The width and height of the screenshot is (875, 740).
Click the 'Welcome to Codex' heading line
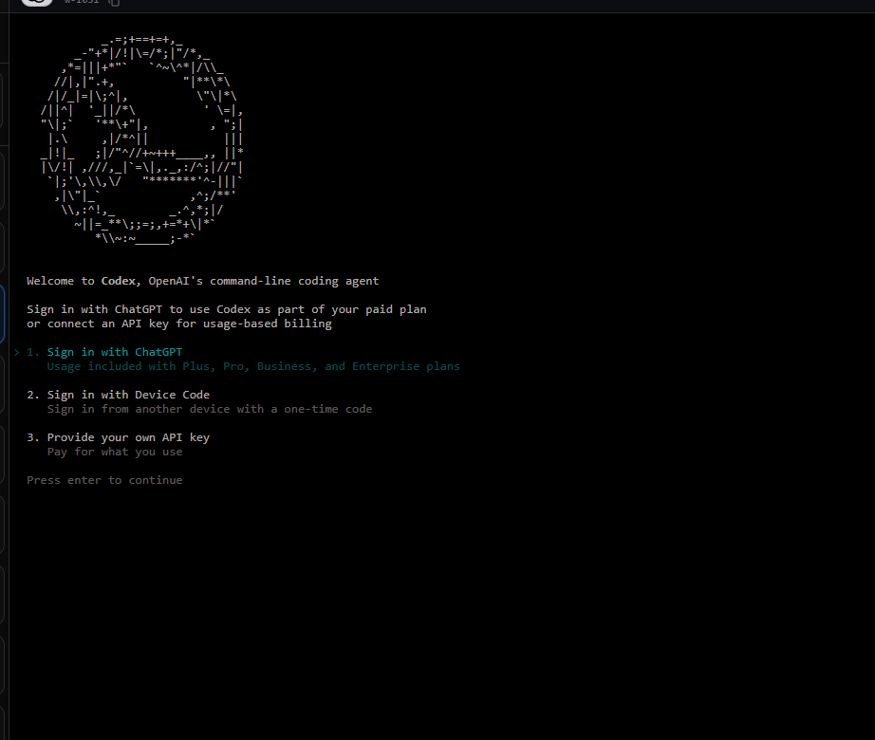[202, 281]
